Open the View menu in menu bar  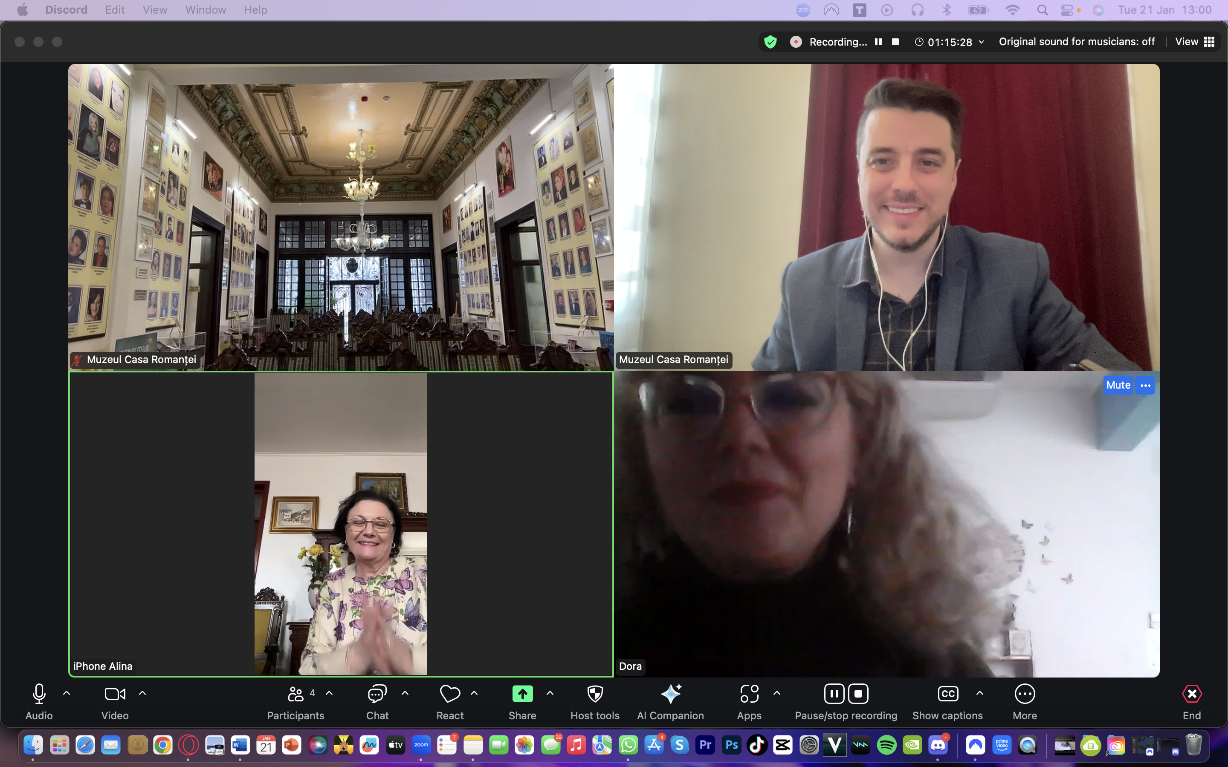click(155, 10)
